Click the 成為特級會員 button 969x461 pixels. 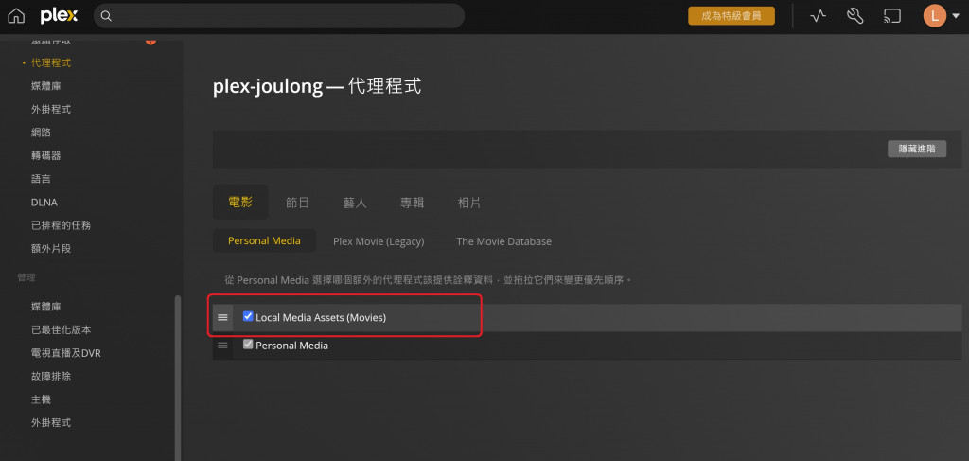coord(731,16)
